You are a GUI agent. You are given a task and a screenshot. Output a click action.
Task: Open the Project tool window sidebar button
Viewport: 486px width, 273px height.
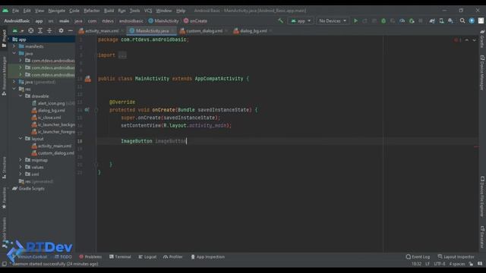4,39
